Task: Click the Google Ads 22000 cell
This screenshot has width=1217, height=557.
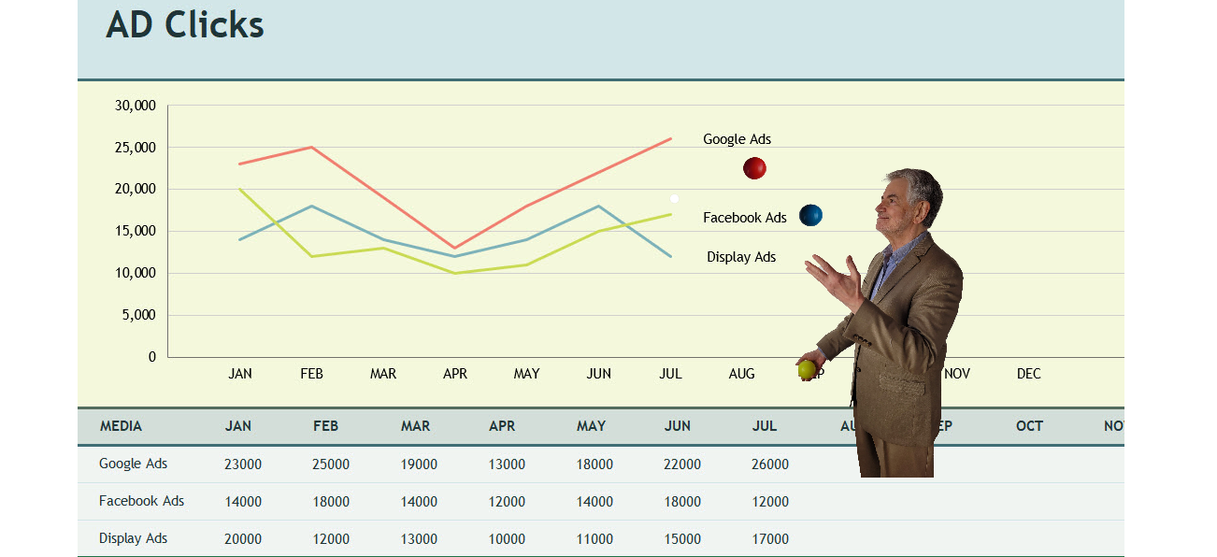Action: 682,464
